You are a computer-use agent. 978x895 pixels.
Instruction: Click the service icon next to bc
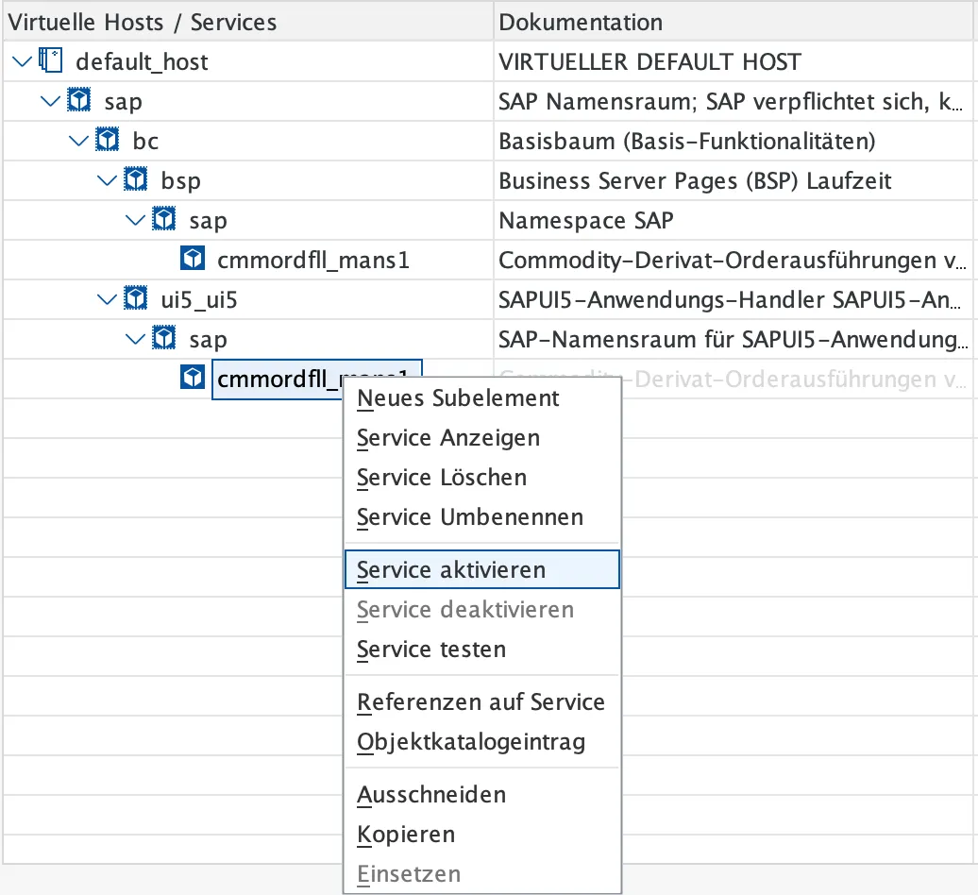(109, 142)
